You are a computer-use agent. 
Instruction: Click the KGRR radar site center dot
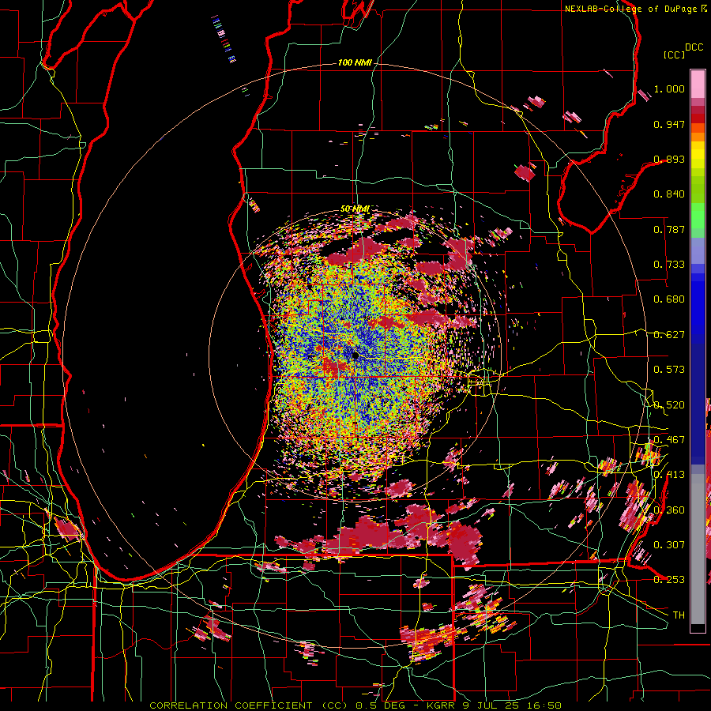(355, 355)
